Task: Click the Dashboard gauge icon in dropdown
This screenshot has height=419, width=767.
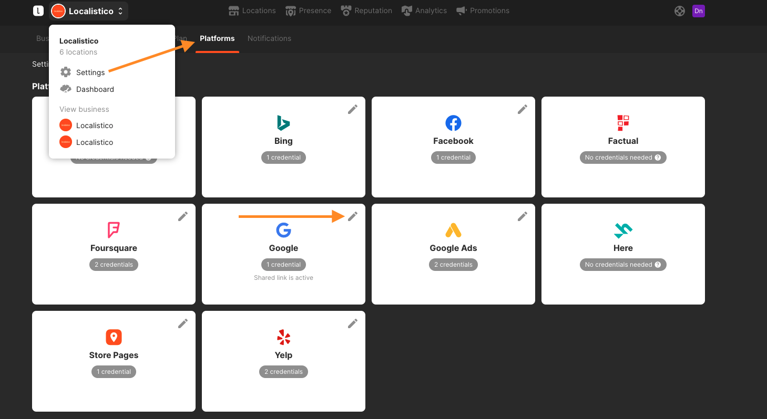Action: (x=66, y=89)
